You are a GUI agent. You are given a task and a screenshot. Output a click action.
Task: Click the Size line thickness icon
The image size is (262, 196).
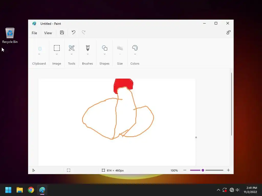[x=120, y=48]
